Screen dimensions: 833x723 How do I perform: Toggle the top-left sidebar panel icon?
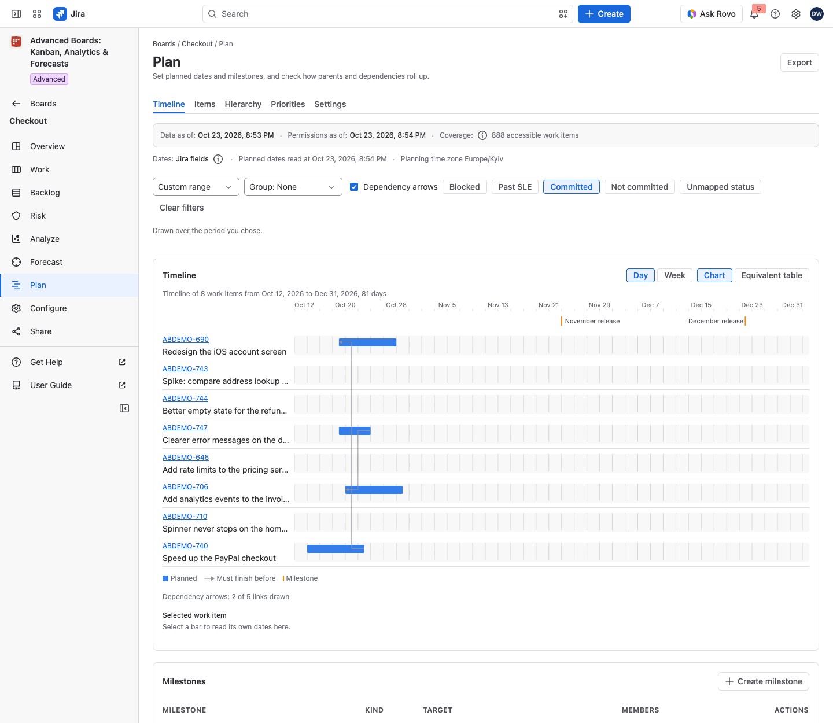coord(16,14)
